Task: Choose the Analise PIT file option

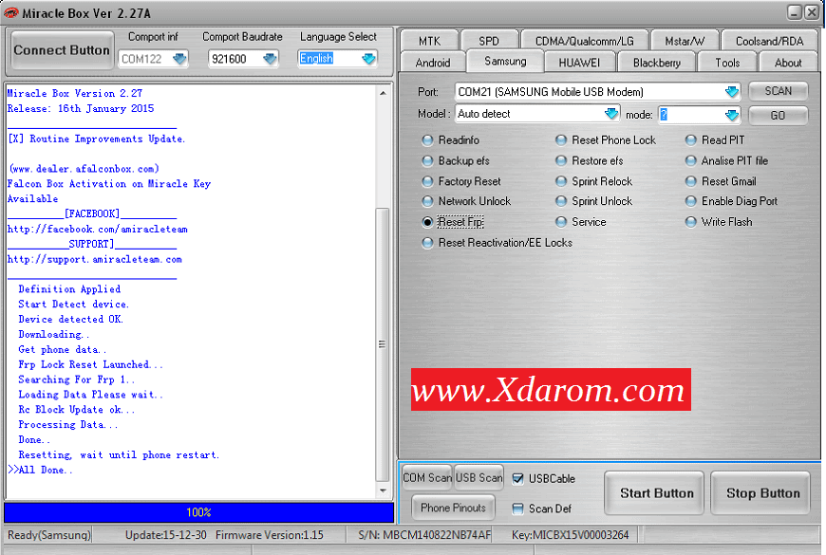Action: coord(690,160)
